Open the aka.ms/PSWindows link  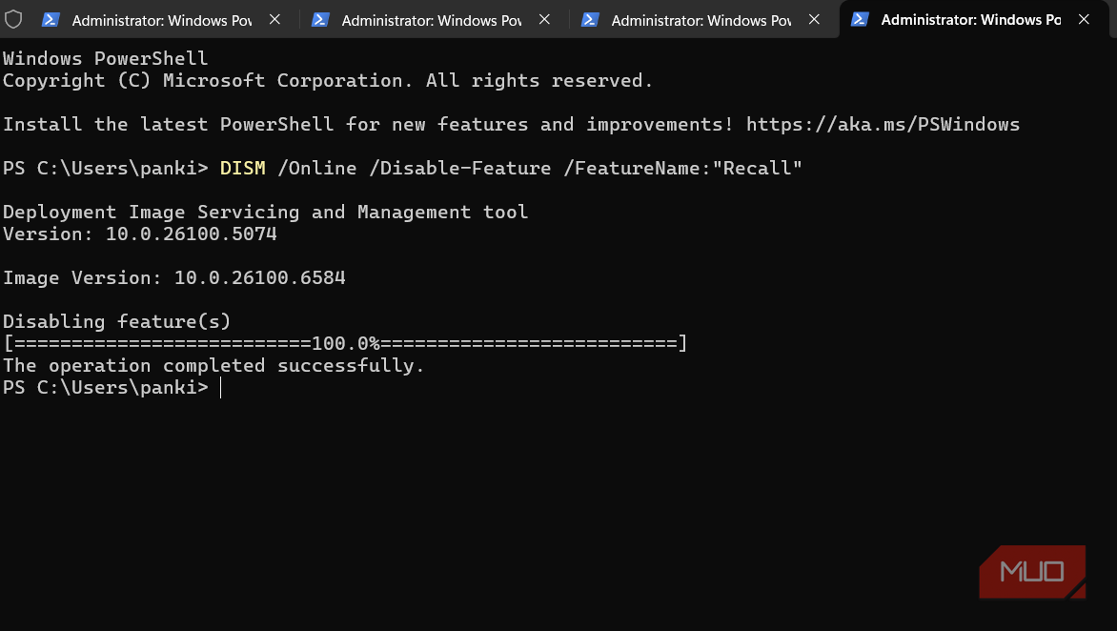(x=883, y=125)
